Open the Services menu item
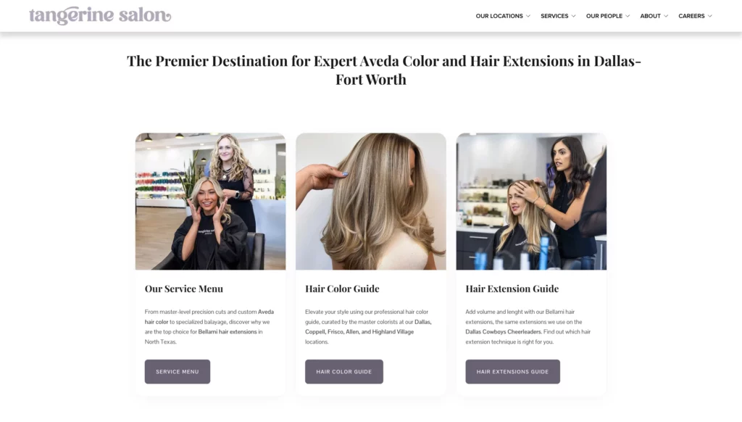Viewport: 742px width, 422px height. click(554, 16)
